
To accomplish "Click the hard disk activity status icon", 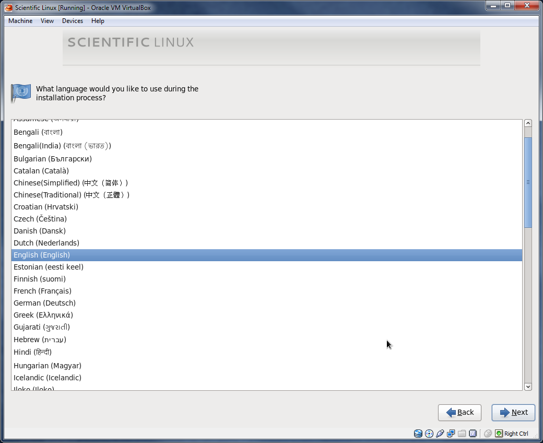I will point(418,433).
